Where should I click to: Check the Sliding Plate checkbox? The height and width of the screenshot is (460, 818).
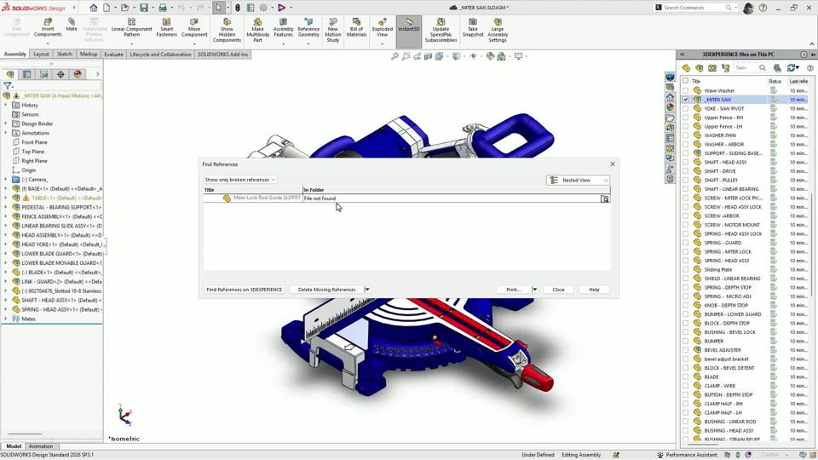coord(685,269)
